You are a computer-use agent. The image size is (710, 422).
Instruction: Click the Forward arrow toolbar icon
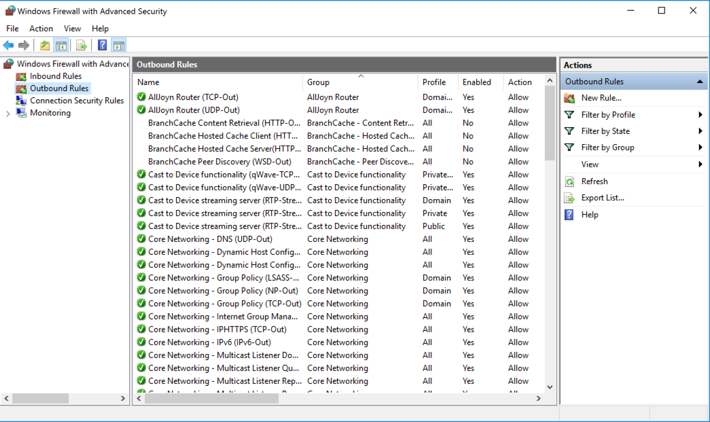pos(24,46)
